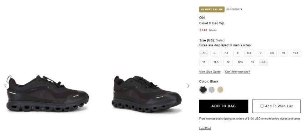Click the heart icon on the Wish List button
Viewport: 304px width, 137px height.
262,106
